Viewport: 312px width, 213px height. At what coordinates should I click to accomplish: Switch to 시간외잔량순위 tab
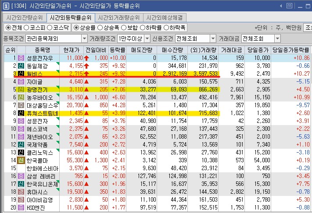point(25,17)
